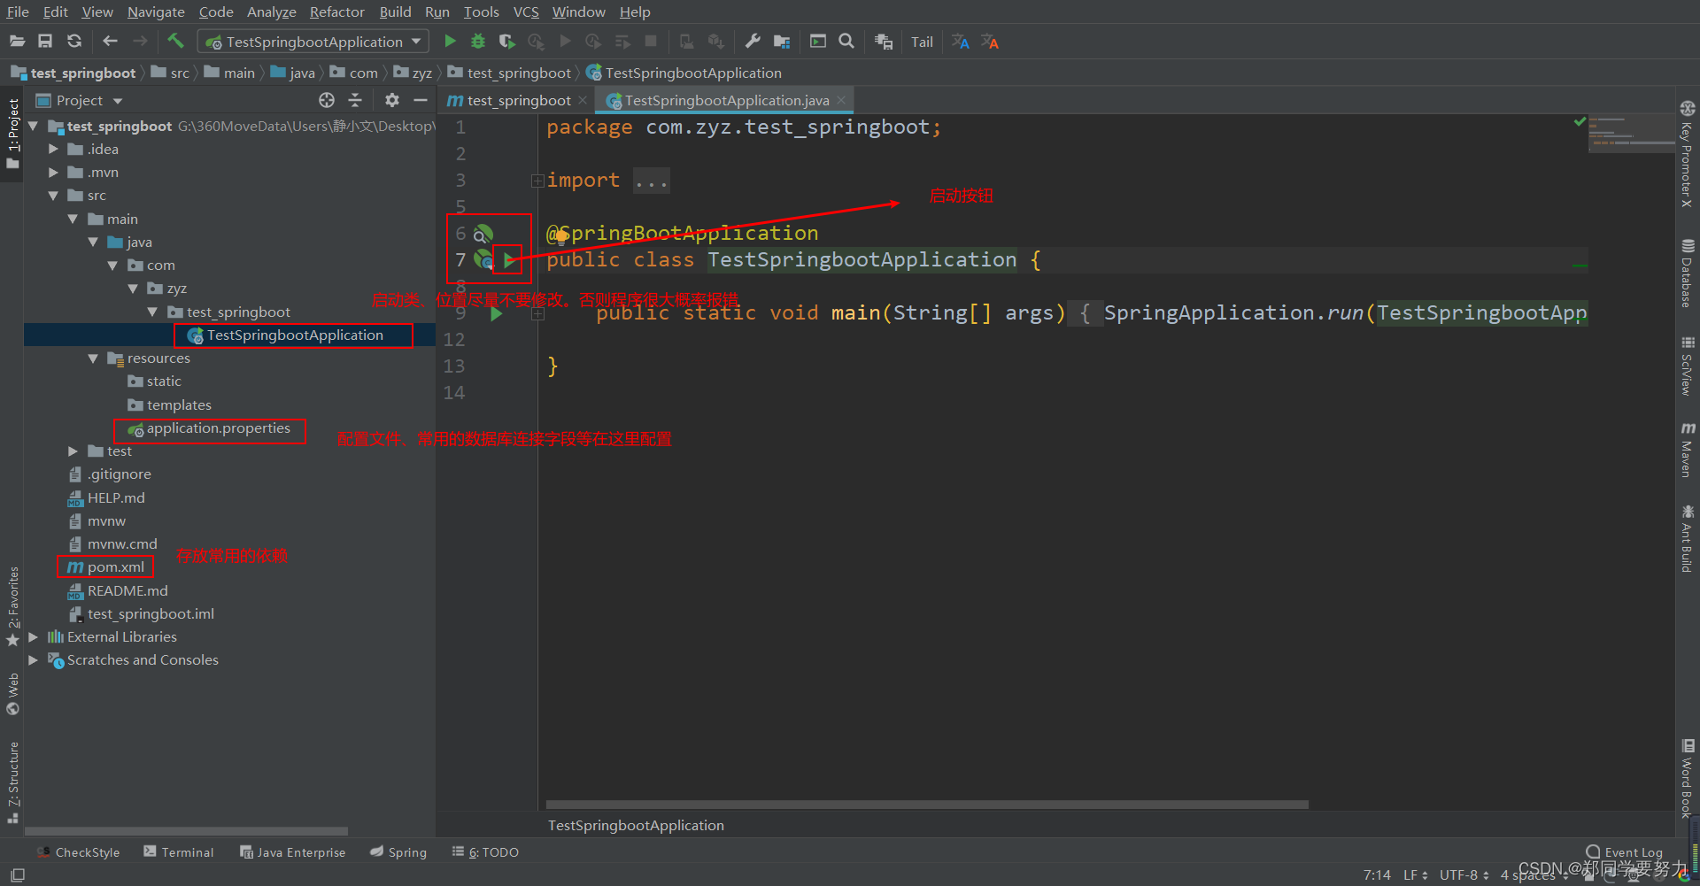
Task: Open the run configuration dropdown TestSpringbootApplication
Action: coord(313,42)
